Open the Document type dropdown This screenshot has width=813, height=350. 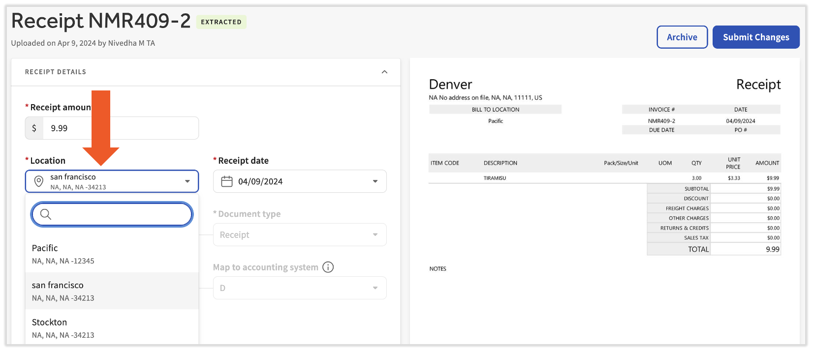point(299,235)
